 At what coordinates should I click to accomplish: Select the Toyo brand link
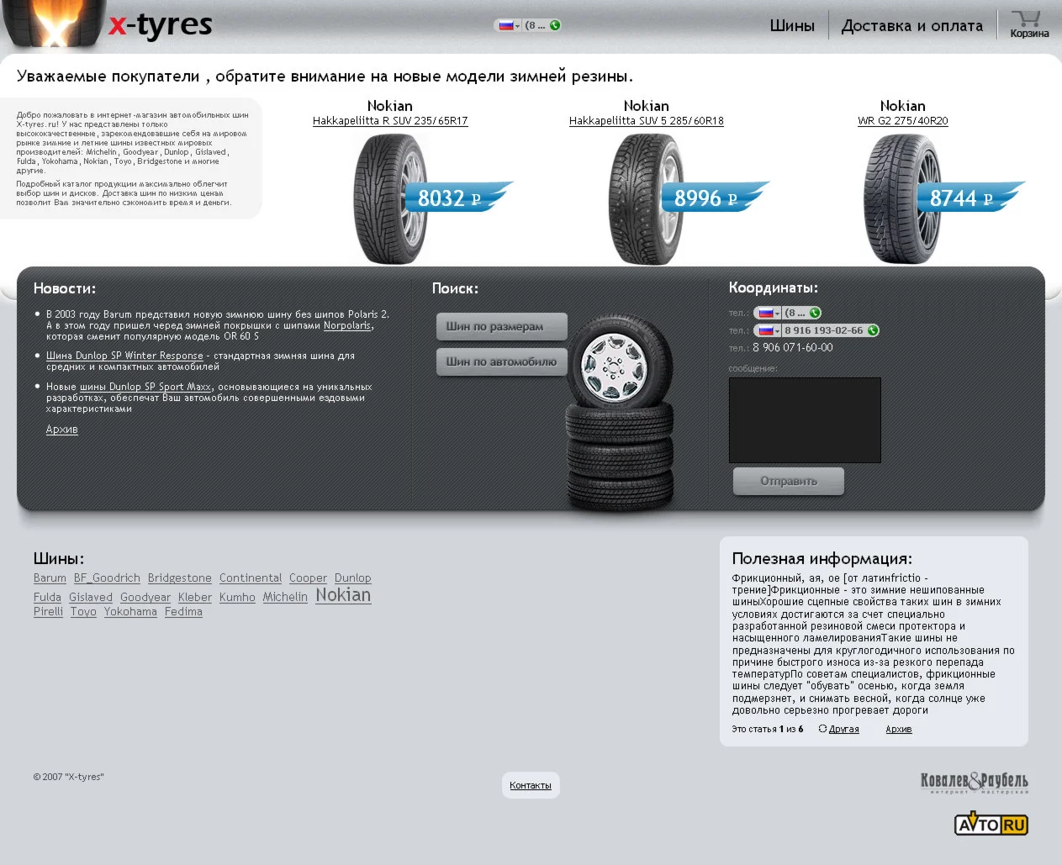coord(83,612)
